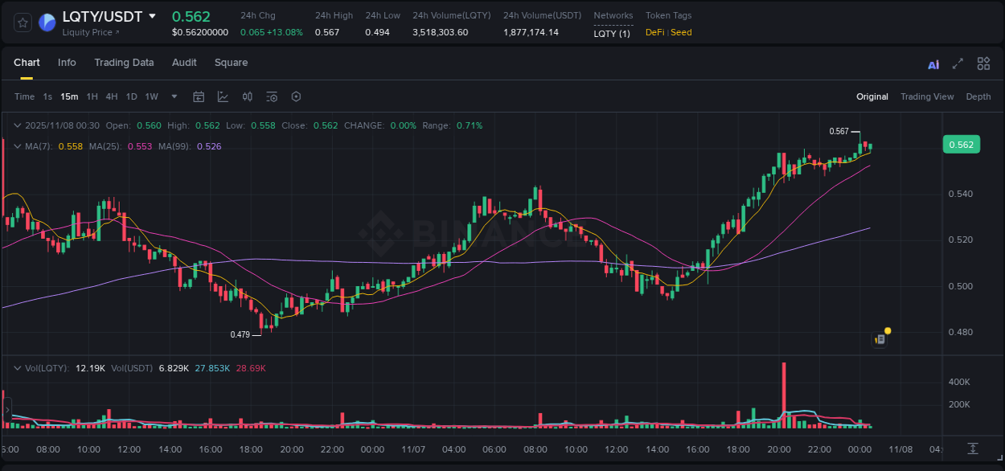Favorite LQTY/USDT with the star icon

(x=22, y=23)
